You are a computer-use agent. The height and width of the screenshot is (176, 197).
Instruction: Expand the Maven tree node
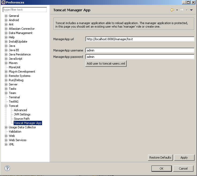[6, 63]
